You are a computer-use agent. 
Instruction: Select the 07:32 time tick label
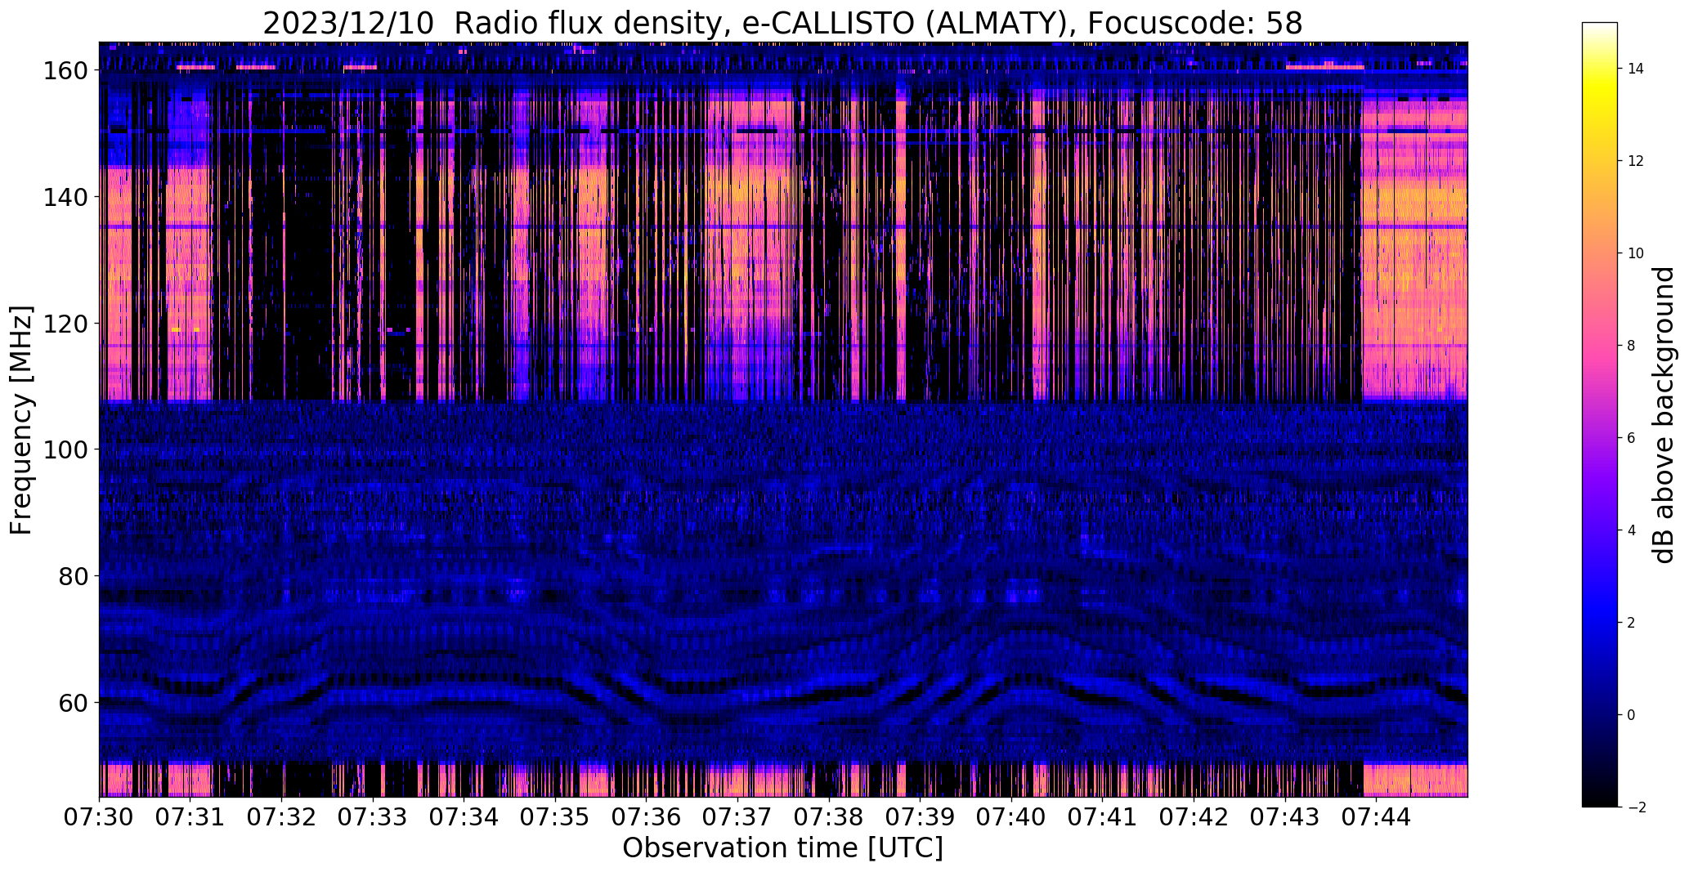pyautogui.click(x=282, y=816)
